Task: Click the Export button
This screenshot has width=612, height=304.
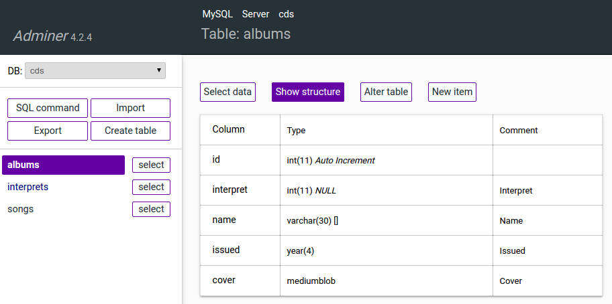Action: (48, 131)
